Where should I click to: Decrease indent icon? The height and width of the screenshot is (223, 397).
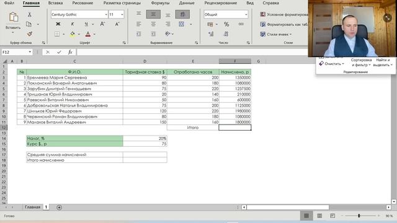139,34
